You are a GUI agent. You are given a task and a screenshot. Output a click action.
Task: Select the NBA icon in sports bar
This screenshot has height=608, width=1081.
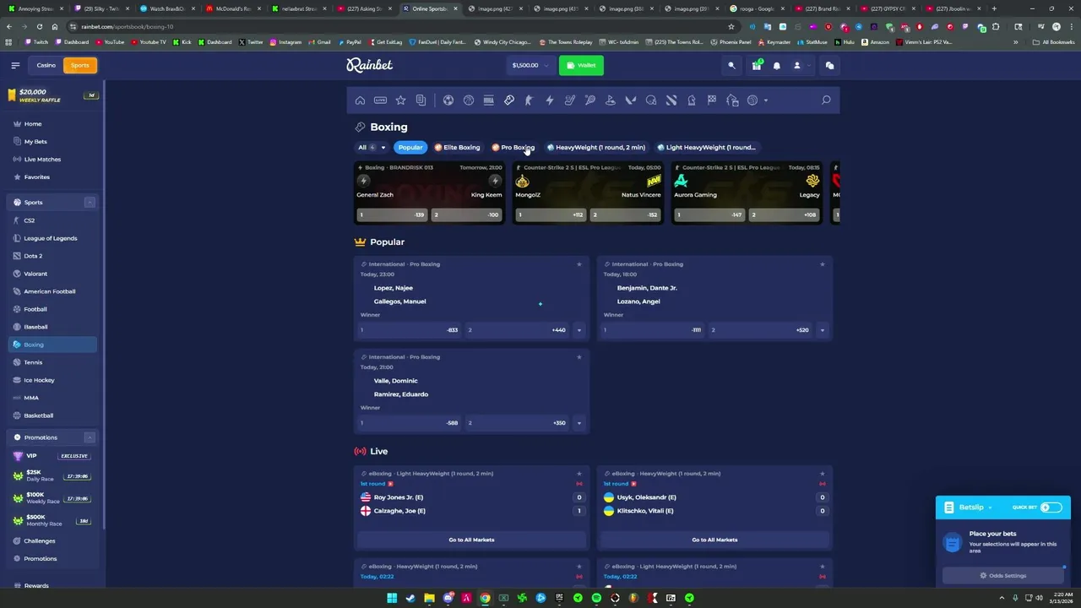pos(489,100)
